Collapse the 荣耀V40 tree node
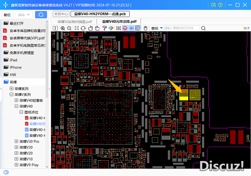This screenshot has height=176, width=251. (x=16, y=106)
